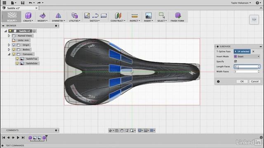Click the Redo arrow
The image size is (264, 148).
39,3
